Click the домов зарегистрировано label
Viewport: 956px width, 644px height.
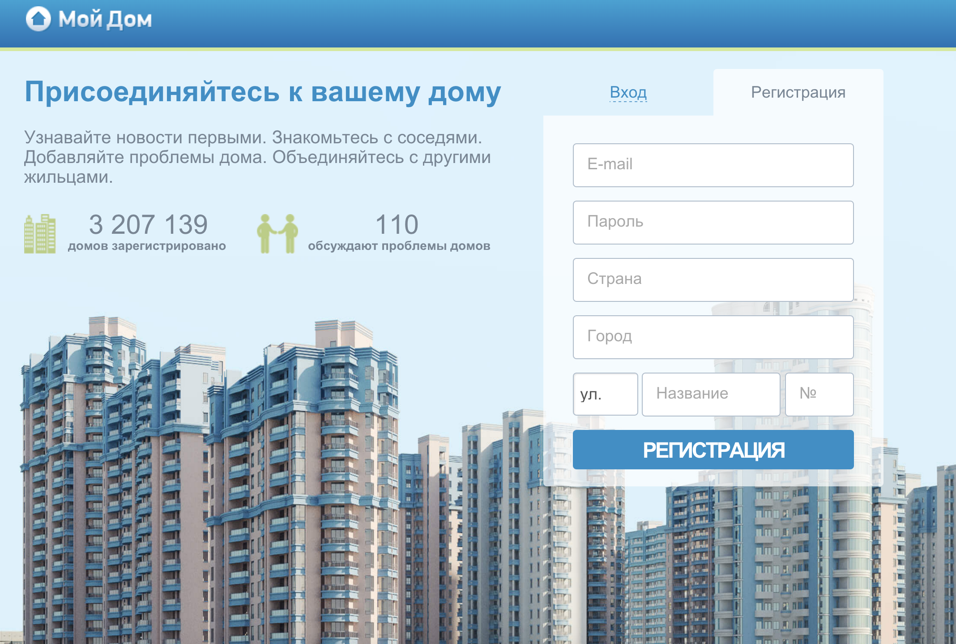(x=147, y=246)
